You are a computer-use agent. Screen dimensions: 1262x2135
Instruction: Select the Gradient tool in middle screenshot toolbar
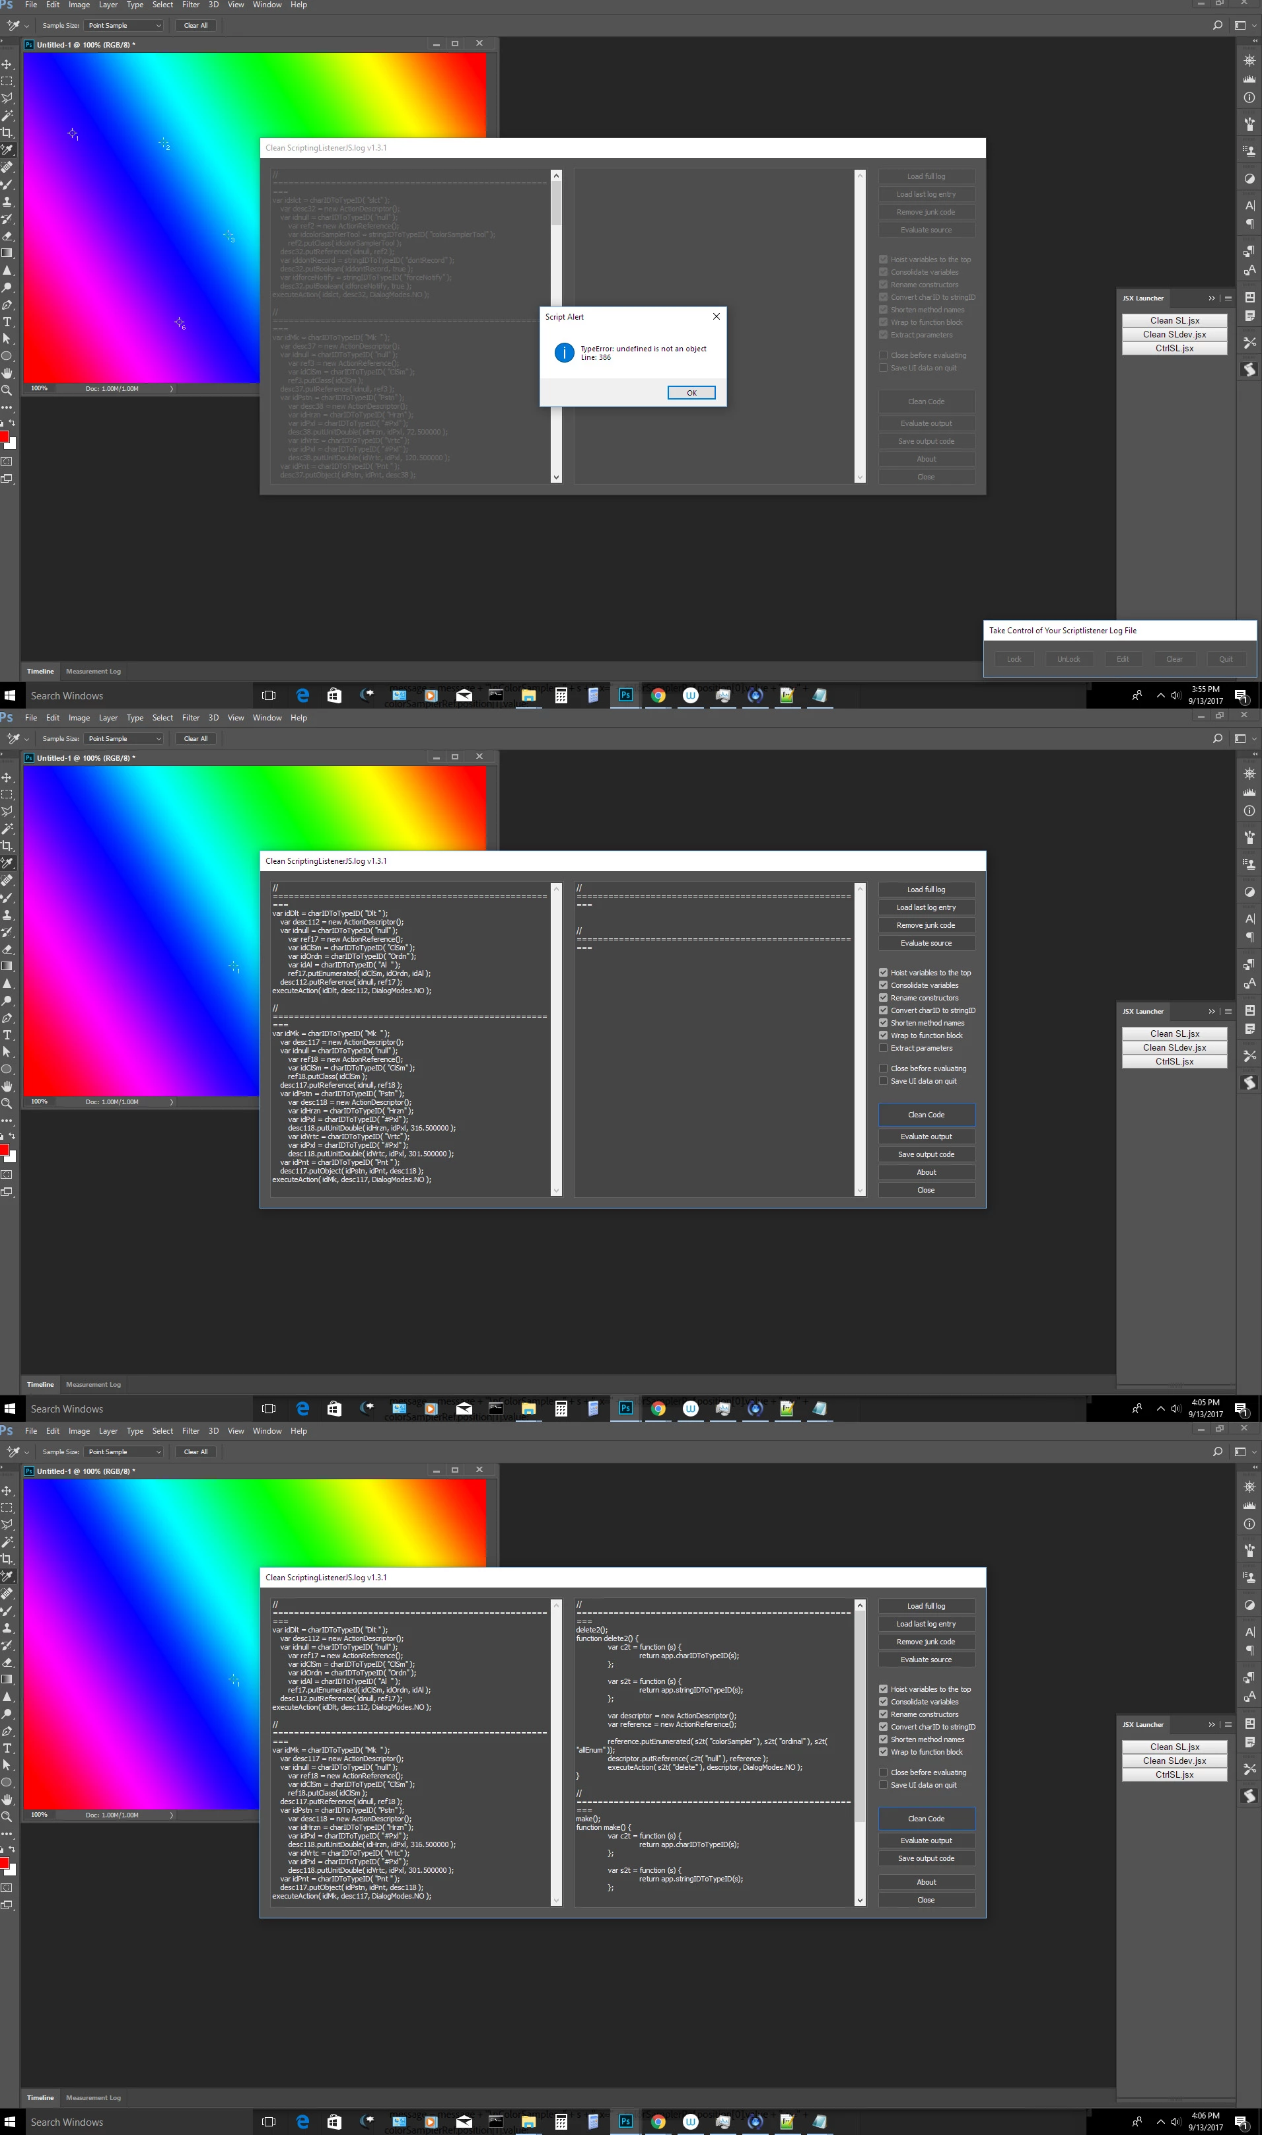pos(7,966)
